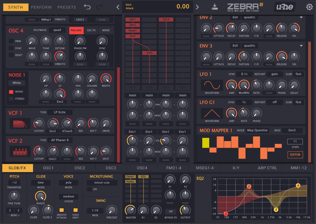Screen dimensions: 316x224
Task: Toggle OSC 4 PWM checkbox
Action: [x=11, y=41]
